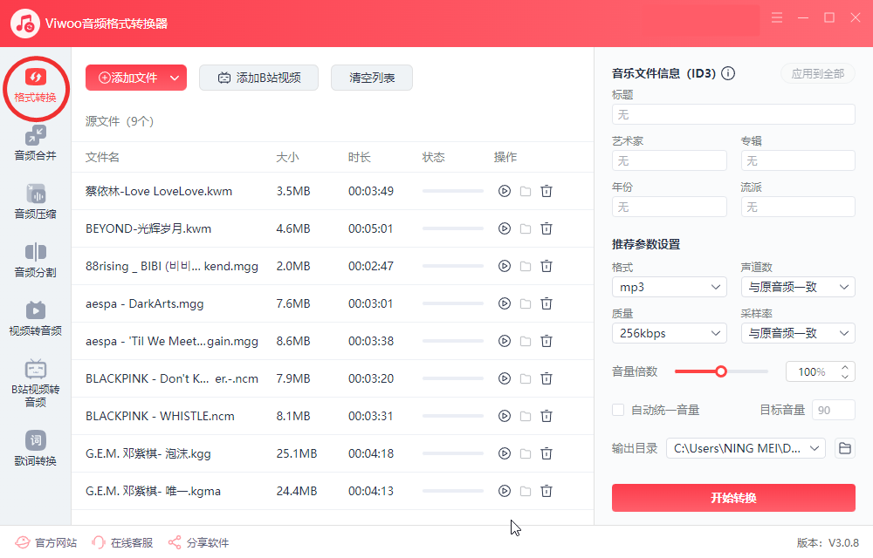Open the 采样率 dropdown
The image size is (873, 558).
[798, 333]
